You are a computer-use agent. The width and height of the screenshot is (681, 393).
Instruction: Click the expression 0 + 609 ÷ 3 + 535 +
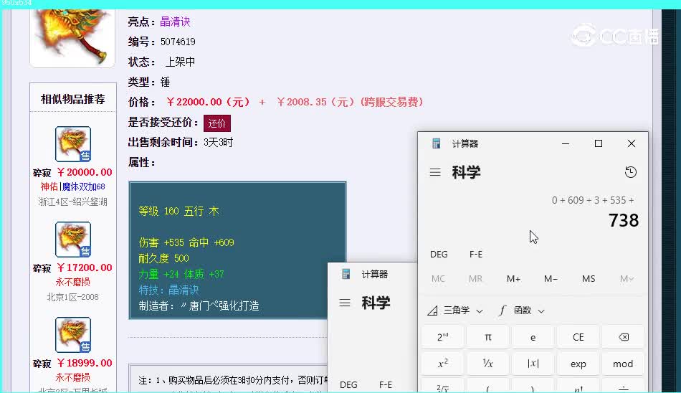(593, 200)
